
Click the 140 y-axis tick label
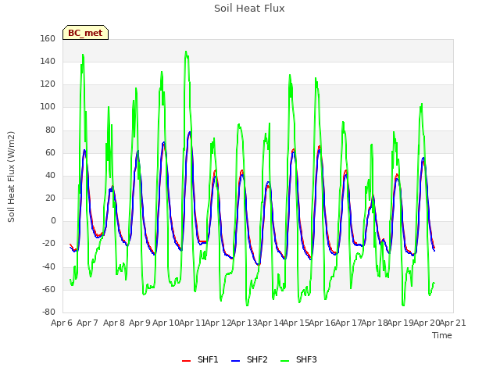click(48, 61)
